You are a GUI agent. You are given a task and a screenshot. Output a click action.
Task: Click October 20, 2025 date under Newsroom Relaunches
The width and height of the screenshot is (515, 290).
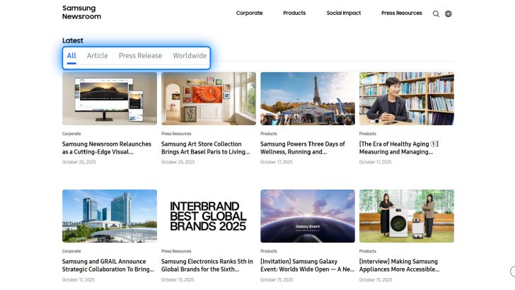(x=79, y=162)
